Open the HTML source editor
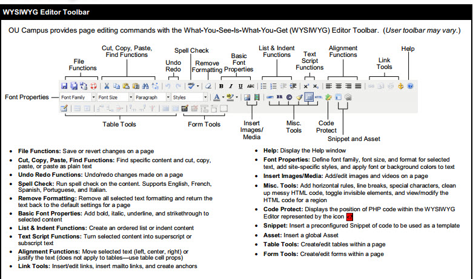 [x=318, y=97]
